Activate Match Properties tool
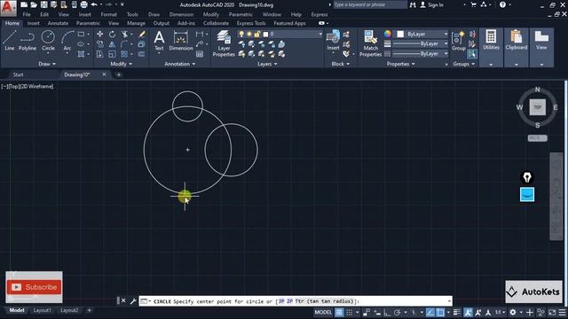Image resolution: width=568 pixels, height=319 pixels. coord(370,43)
